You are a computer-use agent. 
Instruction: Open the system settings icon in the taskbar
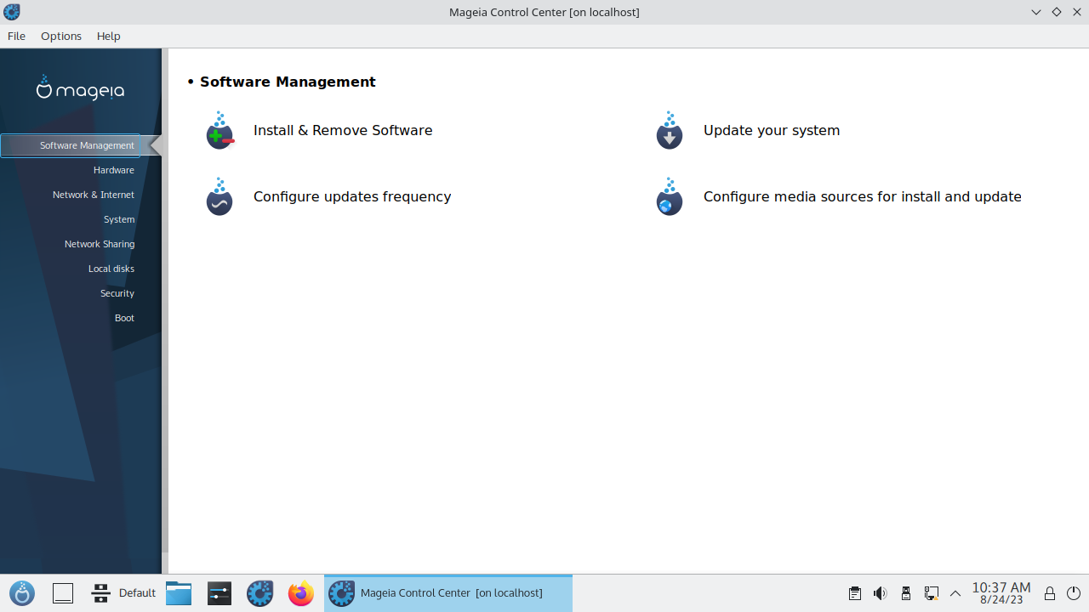[x=220, y=593]
